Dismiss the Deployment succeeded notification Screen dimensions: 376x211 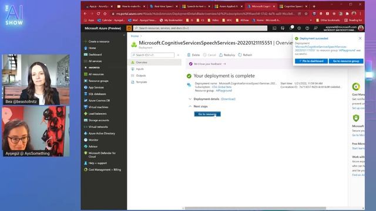coord(360,38)
